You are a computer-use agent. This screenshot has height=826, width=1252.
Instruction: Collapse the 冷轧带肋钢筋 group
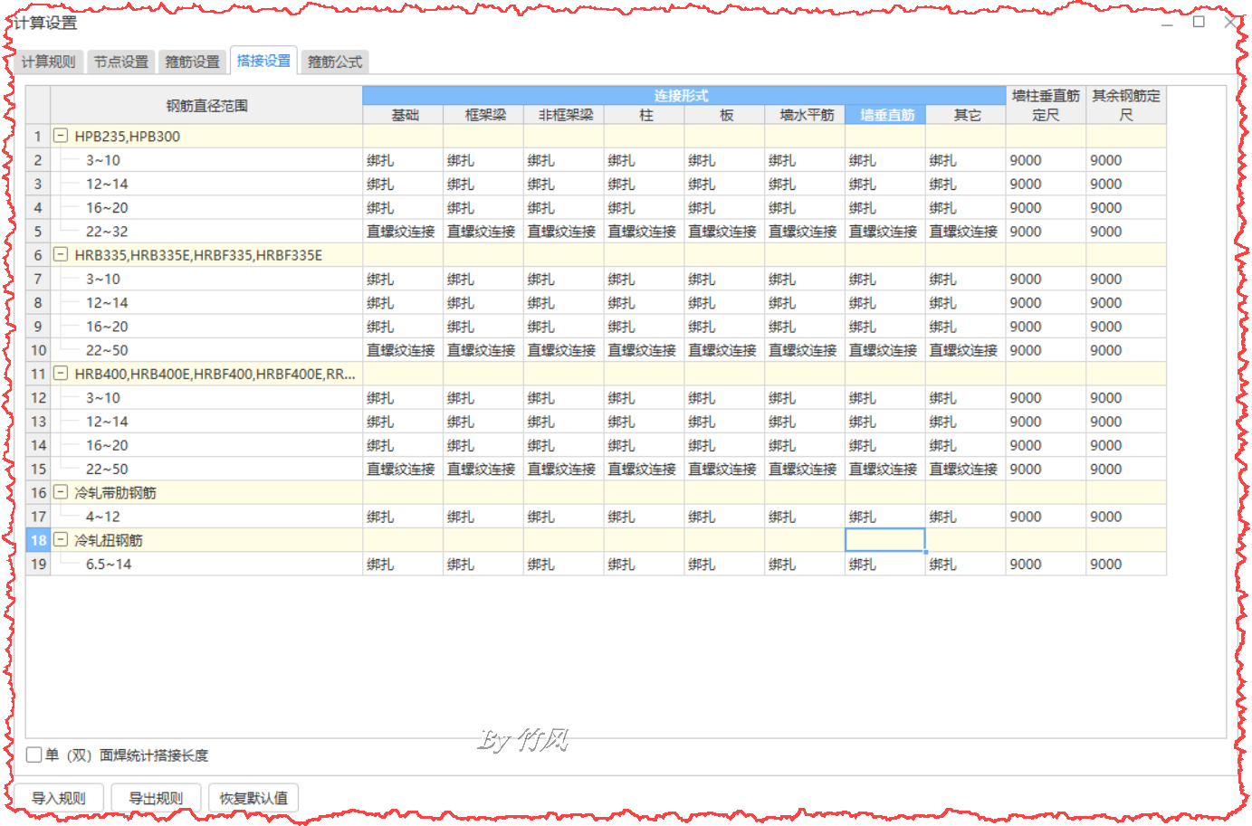point(61,492)
